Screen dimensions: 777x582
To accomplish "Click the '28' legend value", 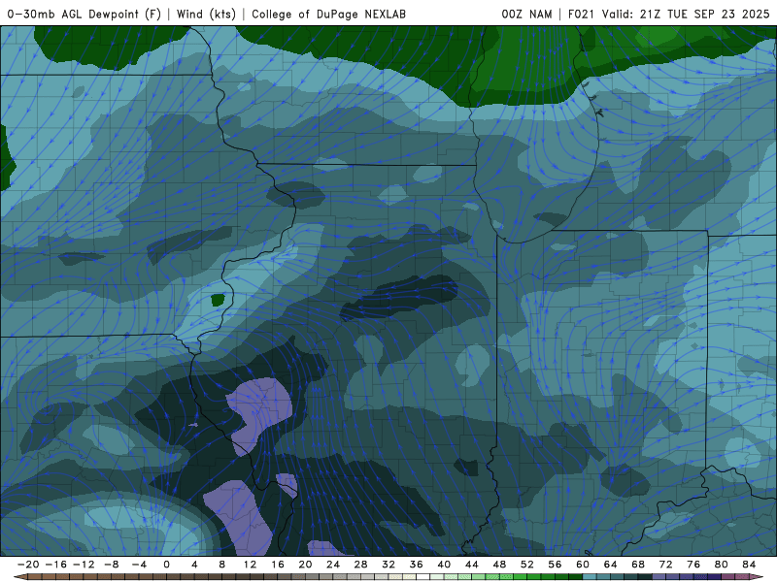I will pyautogui.click(x=360, y=565).
